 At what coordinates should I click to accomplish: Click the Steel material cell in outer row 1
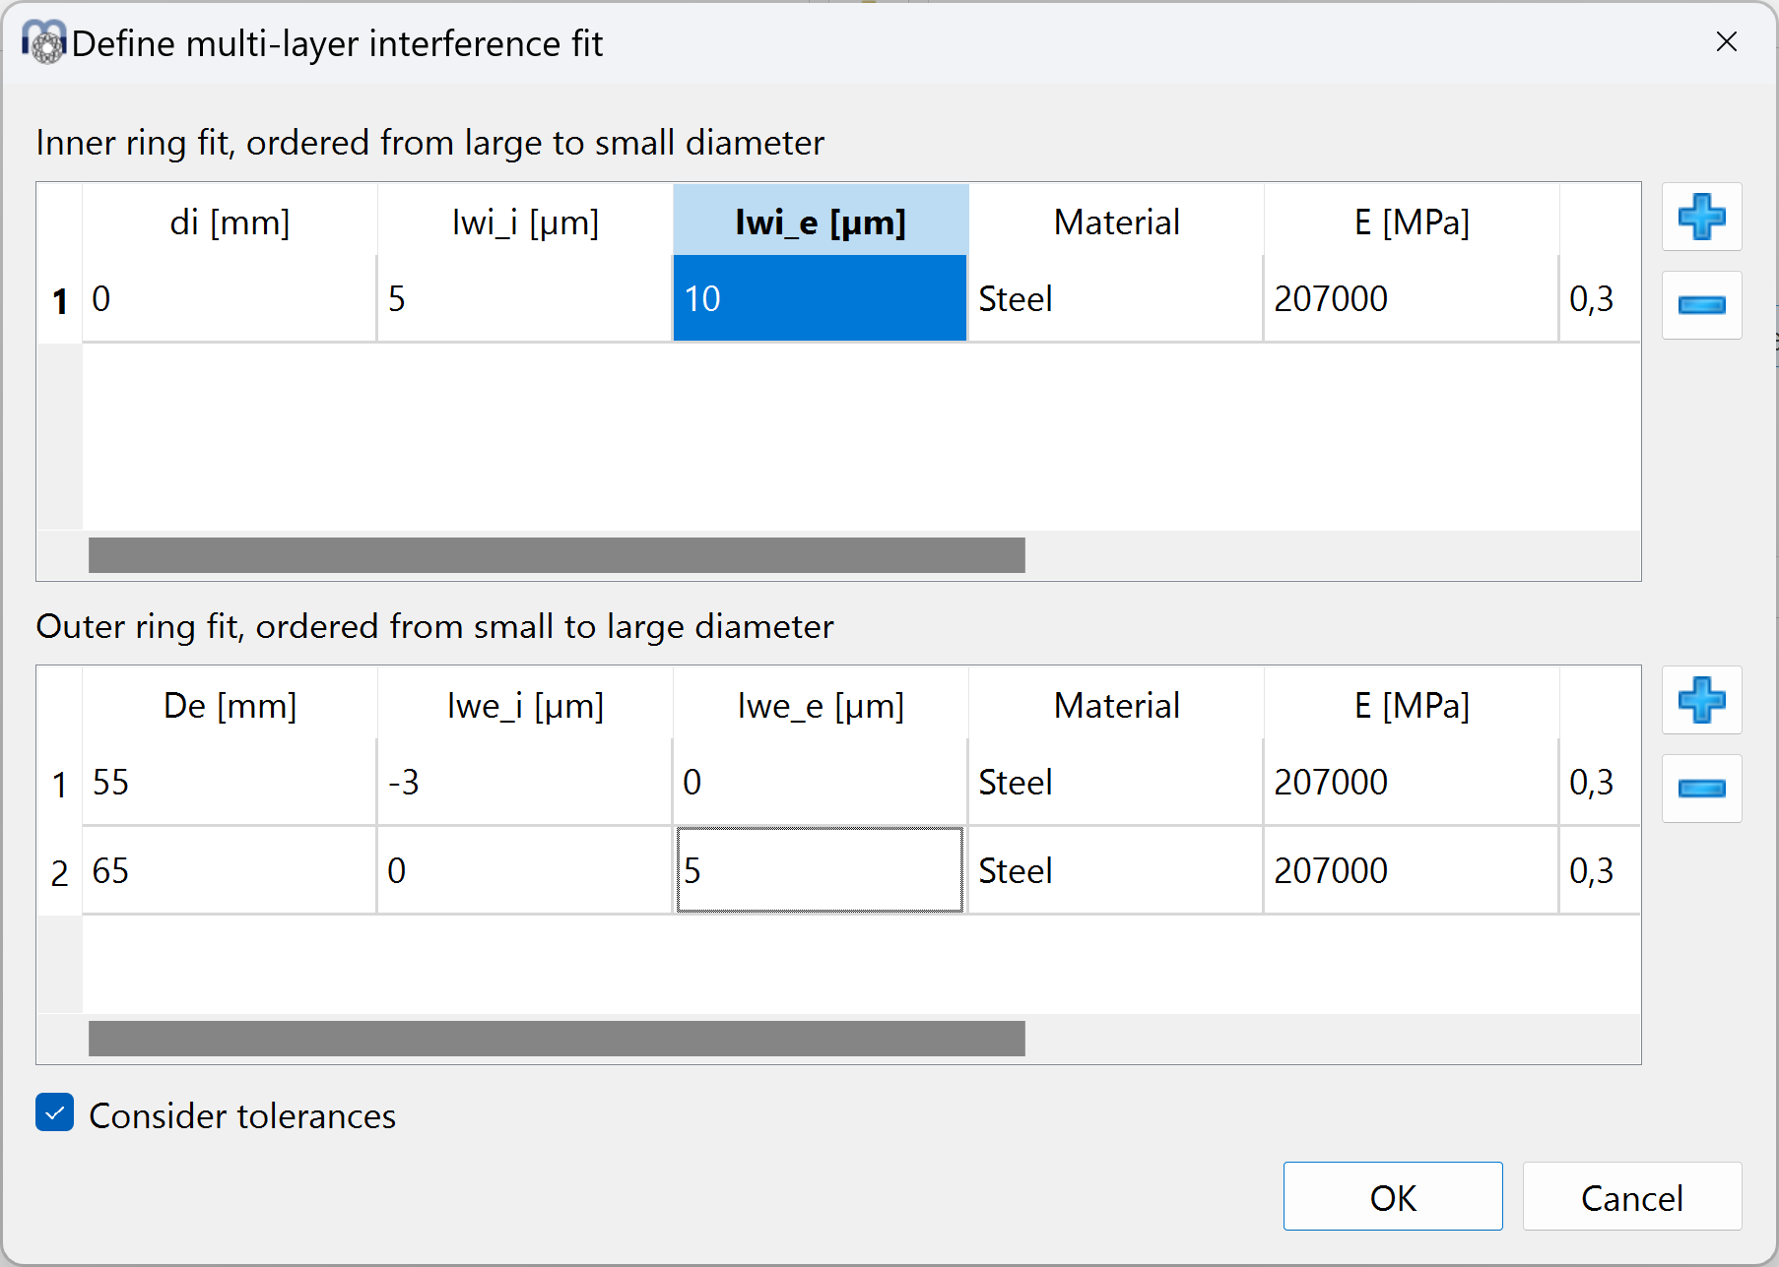[1115, 782]
